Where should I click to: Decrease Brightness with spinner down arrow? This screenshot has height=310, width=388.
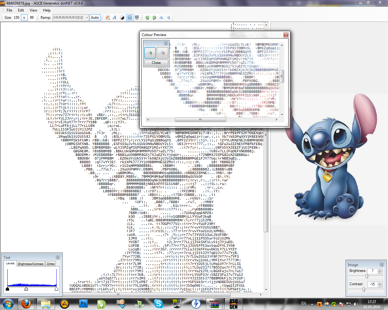[x=380, y=272]
